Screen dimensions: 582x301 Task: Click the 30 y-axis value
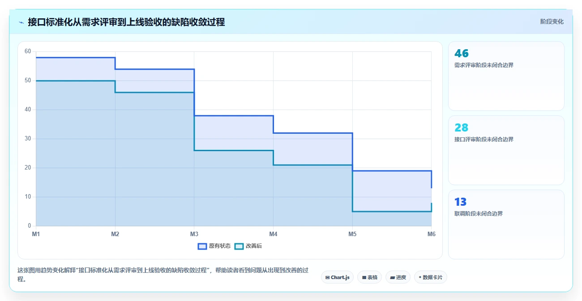[x=28, y=139]
